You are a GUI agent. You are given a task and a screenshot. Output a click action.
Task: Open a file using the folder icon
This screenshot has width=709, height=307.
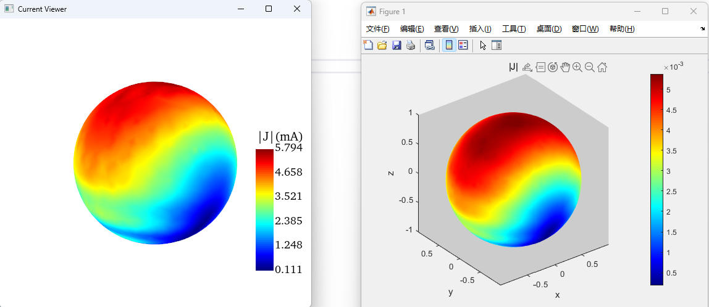[x=382, y=45]
